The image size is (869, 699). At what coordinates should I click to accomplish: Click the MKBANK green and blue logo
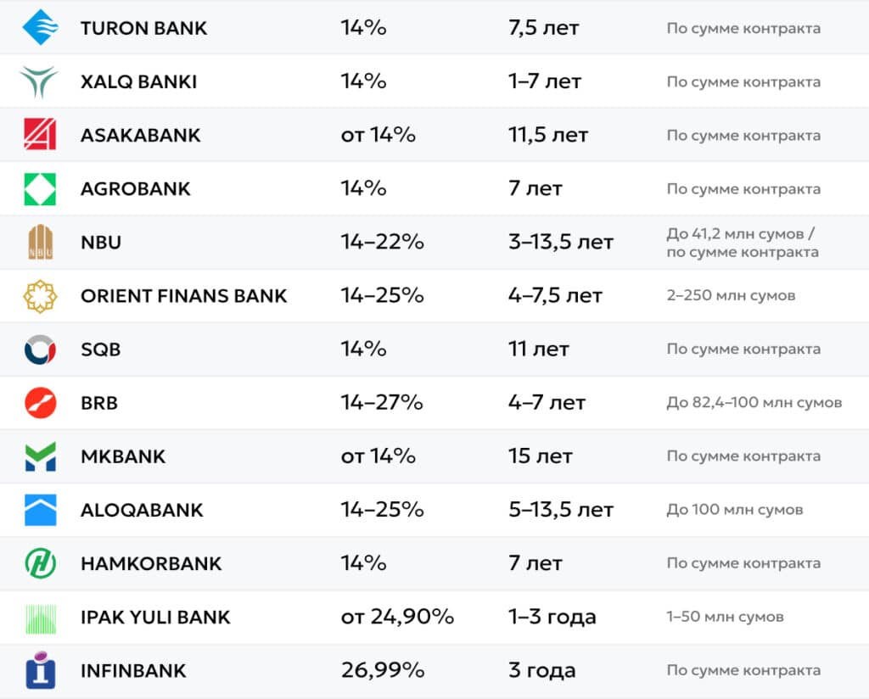click(41, 456)
